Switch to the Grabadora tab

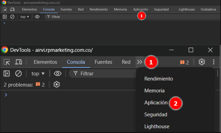point(208,9)
